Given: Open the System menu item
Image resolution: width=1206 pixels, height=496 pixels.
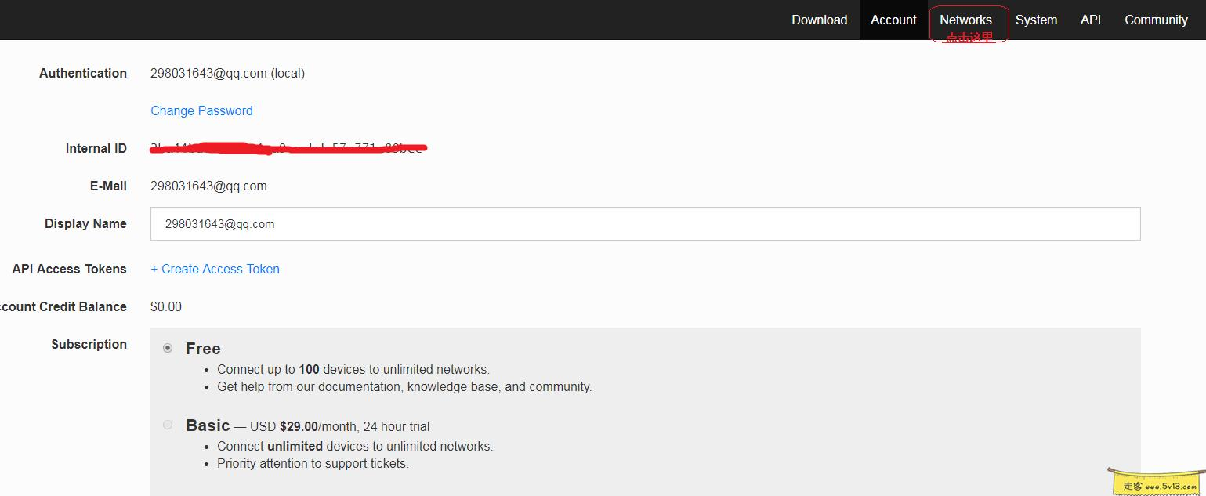Looking at the screenshot, I should coord(1036,20).
